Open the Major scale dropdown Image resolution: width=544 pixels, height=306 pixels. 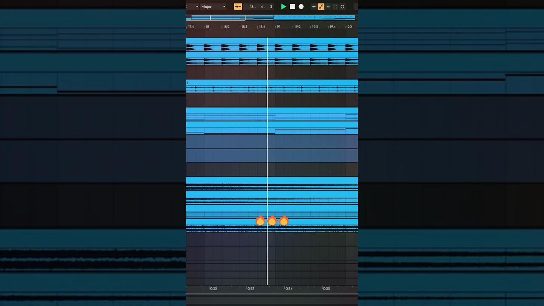[x=213, y=7]
